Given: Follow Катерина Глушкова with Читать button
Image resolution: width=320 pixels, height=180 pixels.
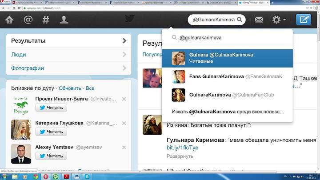Looking at the screenshot, I should click(51, 132).
